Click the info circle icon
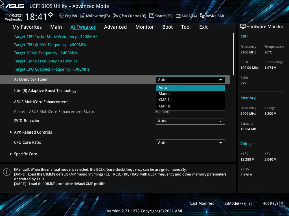 click(7, 172)
